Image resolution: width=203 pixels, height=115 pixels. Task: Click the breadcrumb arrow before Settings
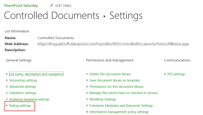tap(104, 17)
